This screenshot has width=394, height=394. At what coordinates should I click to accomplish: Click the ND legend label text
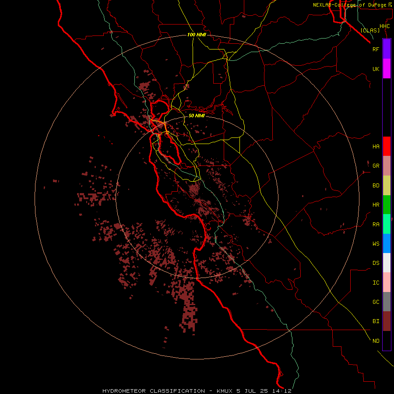pyautogui.click(x=376, y=341)
